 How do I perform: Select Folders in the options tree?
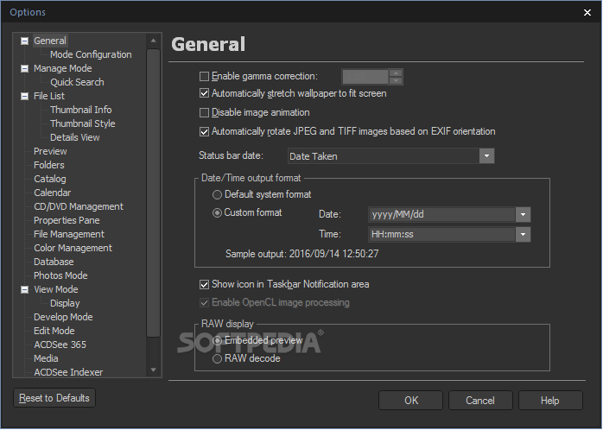click(x=49, y=165)
